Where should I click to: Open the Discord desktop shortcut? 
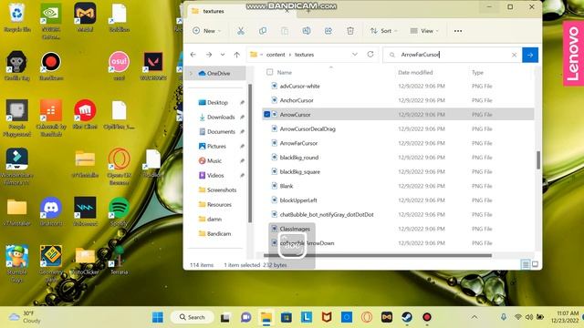point(51,211)
